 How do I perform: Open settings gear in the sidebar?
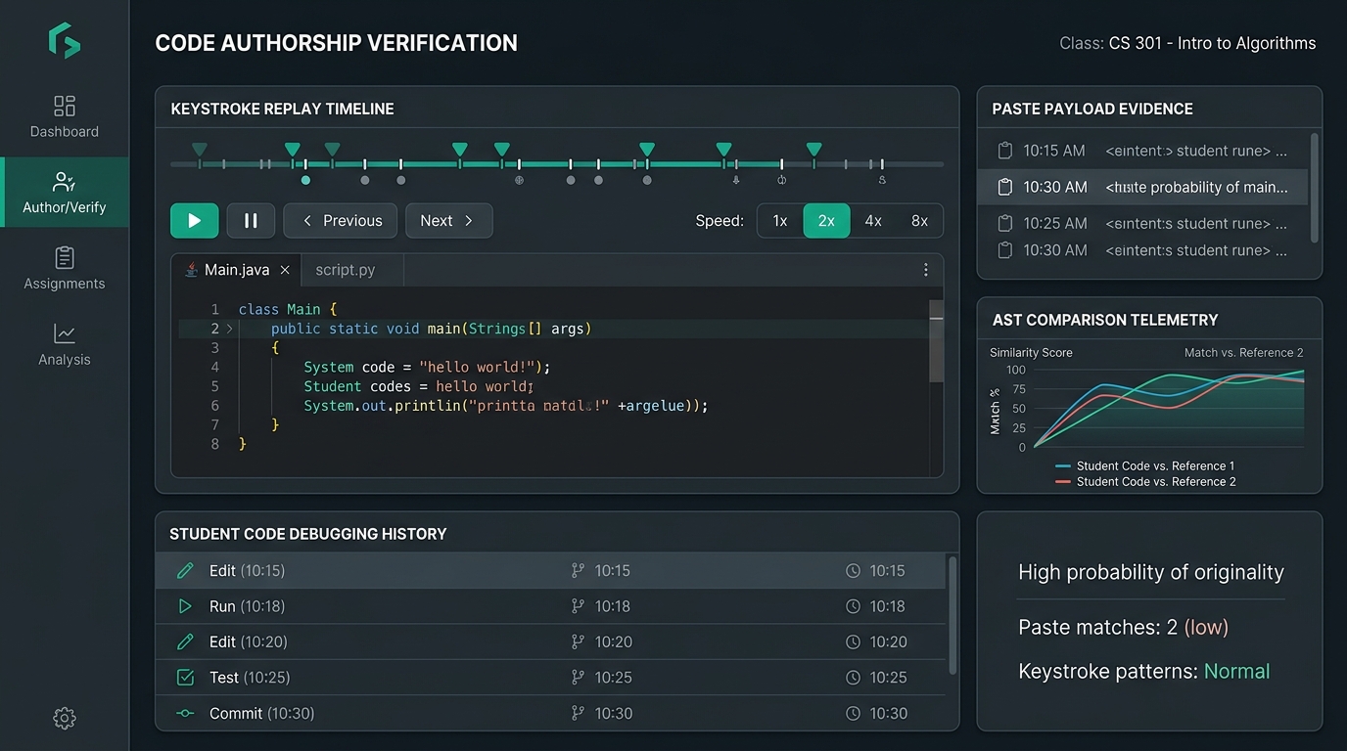[64, 718]
